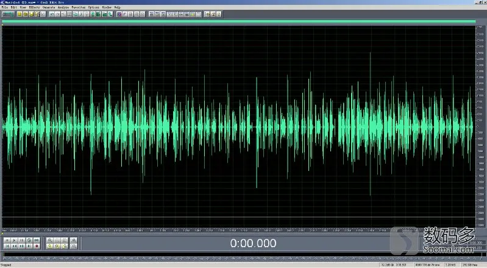This screenshot has height=268, width=487.
Task: Open a file using the yellow folder icon
Action: point(26,14)
